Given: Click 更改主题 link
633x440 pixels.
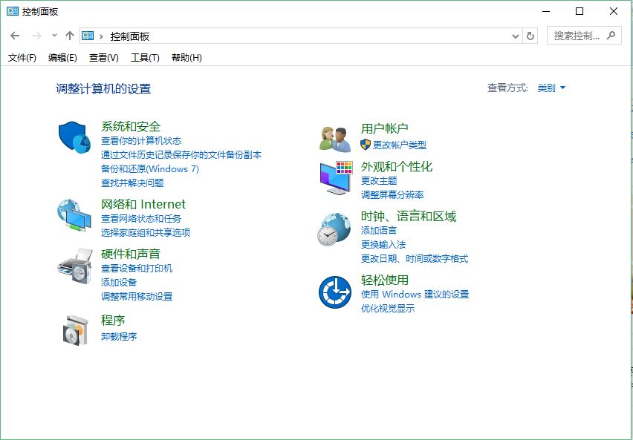Looking at the screenshot, I should point(379,181).
